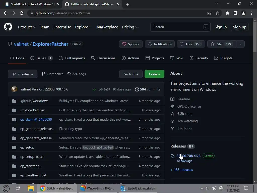Switch to the Issues tab
Viewport: 257px width, 193px height.
41,58
